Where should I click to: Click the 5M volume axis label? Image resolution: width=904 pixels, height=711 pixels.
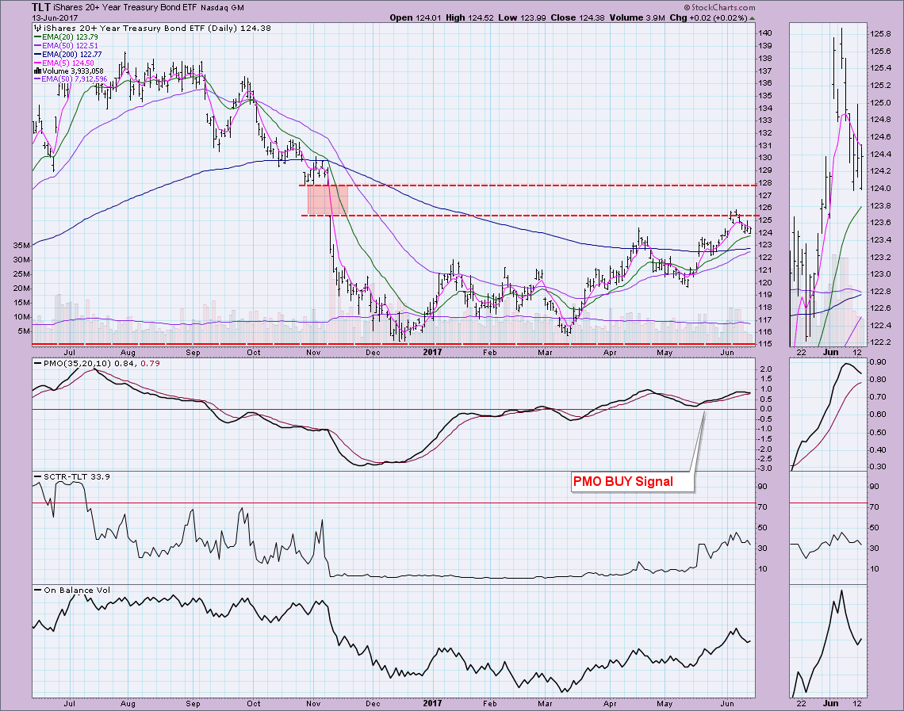click(24, 331)
